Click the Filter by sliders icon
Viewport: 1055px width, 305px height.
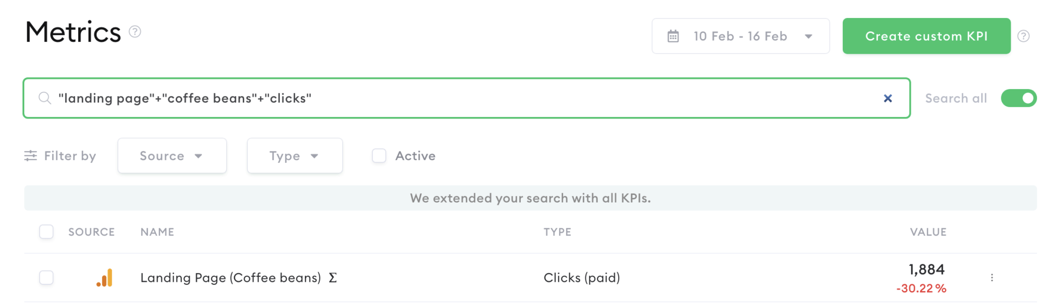coord(31,156)
